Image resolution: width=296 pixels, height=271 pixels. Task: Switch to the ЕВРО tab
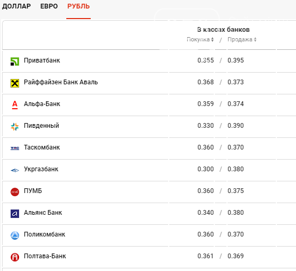[x=49, y=6]
